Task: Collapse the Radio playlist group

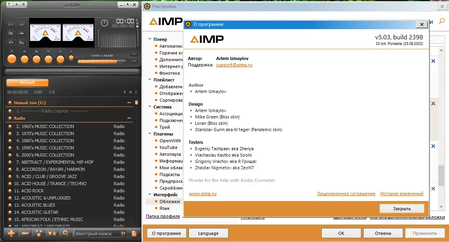Action: tap(129, 118)
